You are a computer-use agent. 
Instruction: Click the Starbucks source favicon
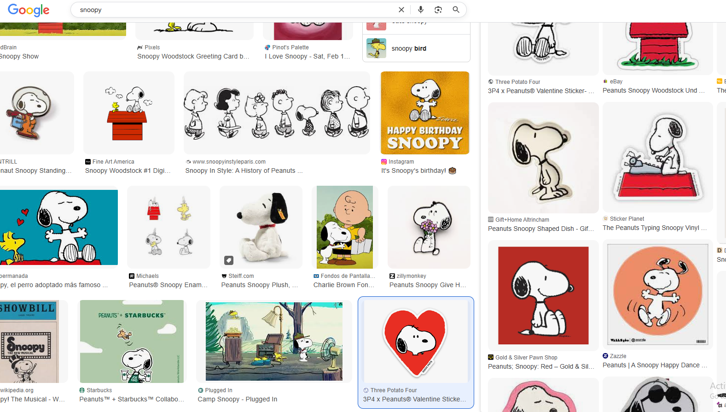82,390
